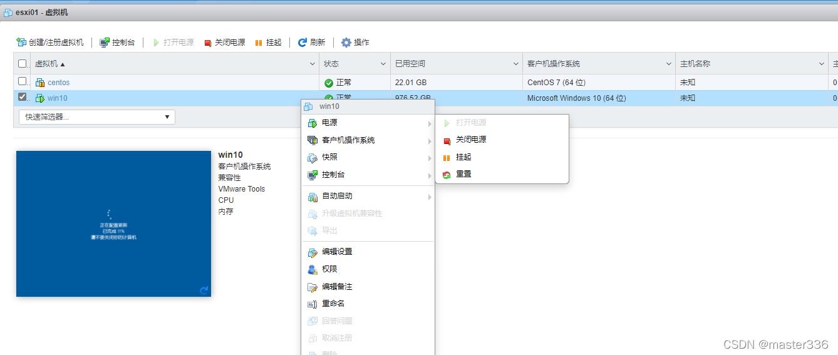
Task: Toggle the select-all checkbox in table header
Action: click(23, 64)
